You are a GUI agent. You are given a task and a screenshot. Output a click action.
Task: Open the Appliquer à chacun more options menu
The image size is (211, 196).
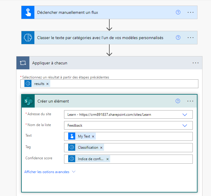(x=196, y=63)
